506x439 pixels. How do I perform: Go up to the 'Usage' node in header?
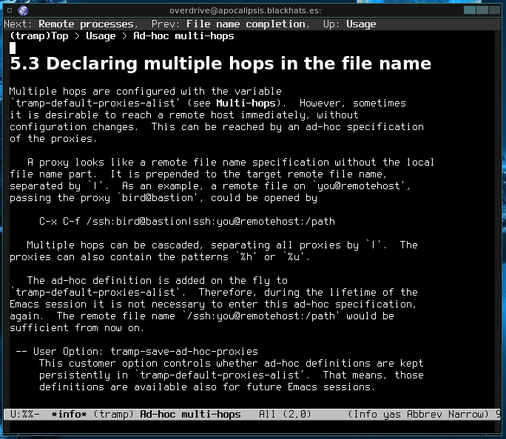pyautogui.click(x=361, y=24)
